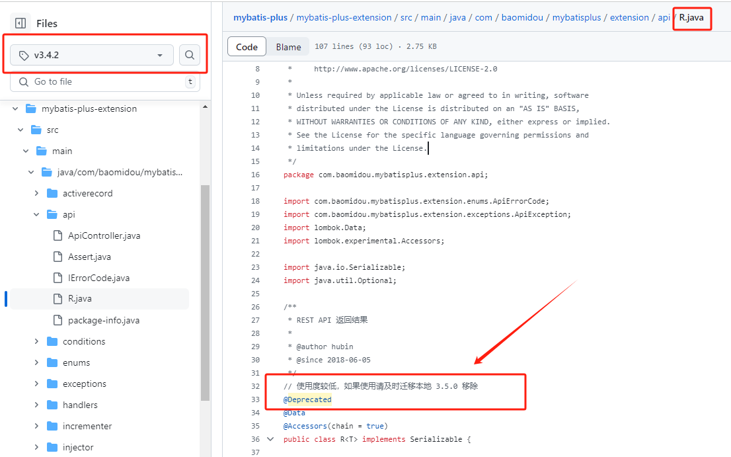Open the v3.4.2 tag dropdown
The width and height of the screenshot is (731, 457).
(92, 55)
